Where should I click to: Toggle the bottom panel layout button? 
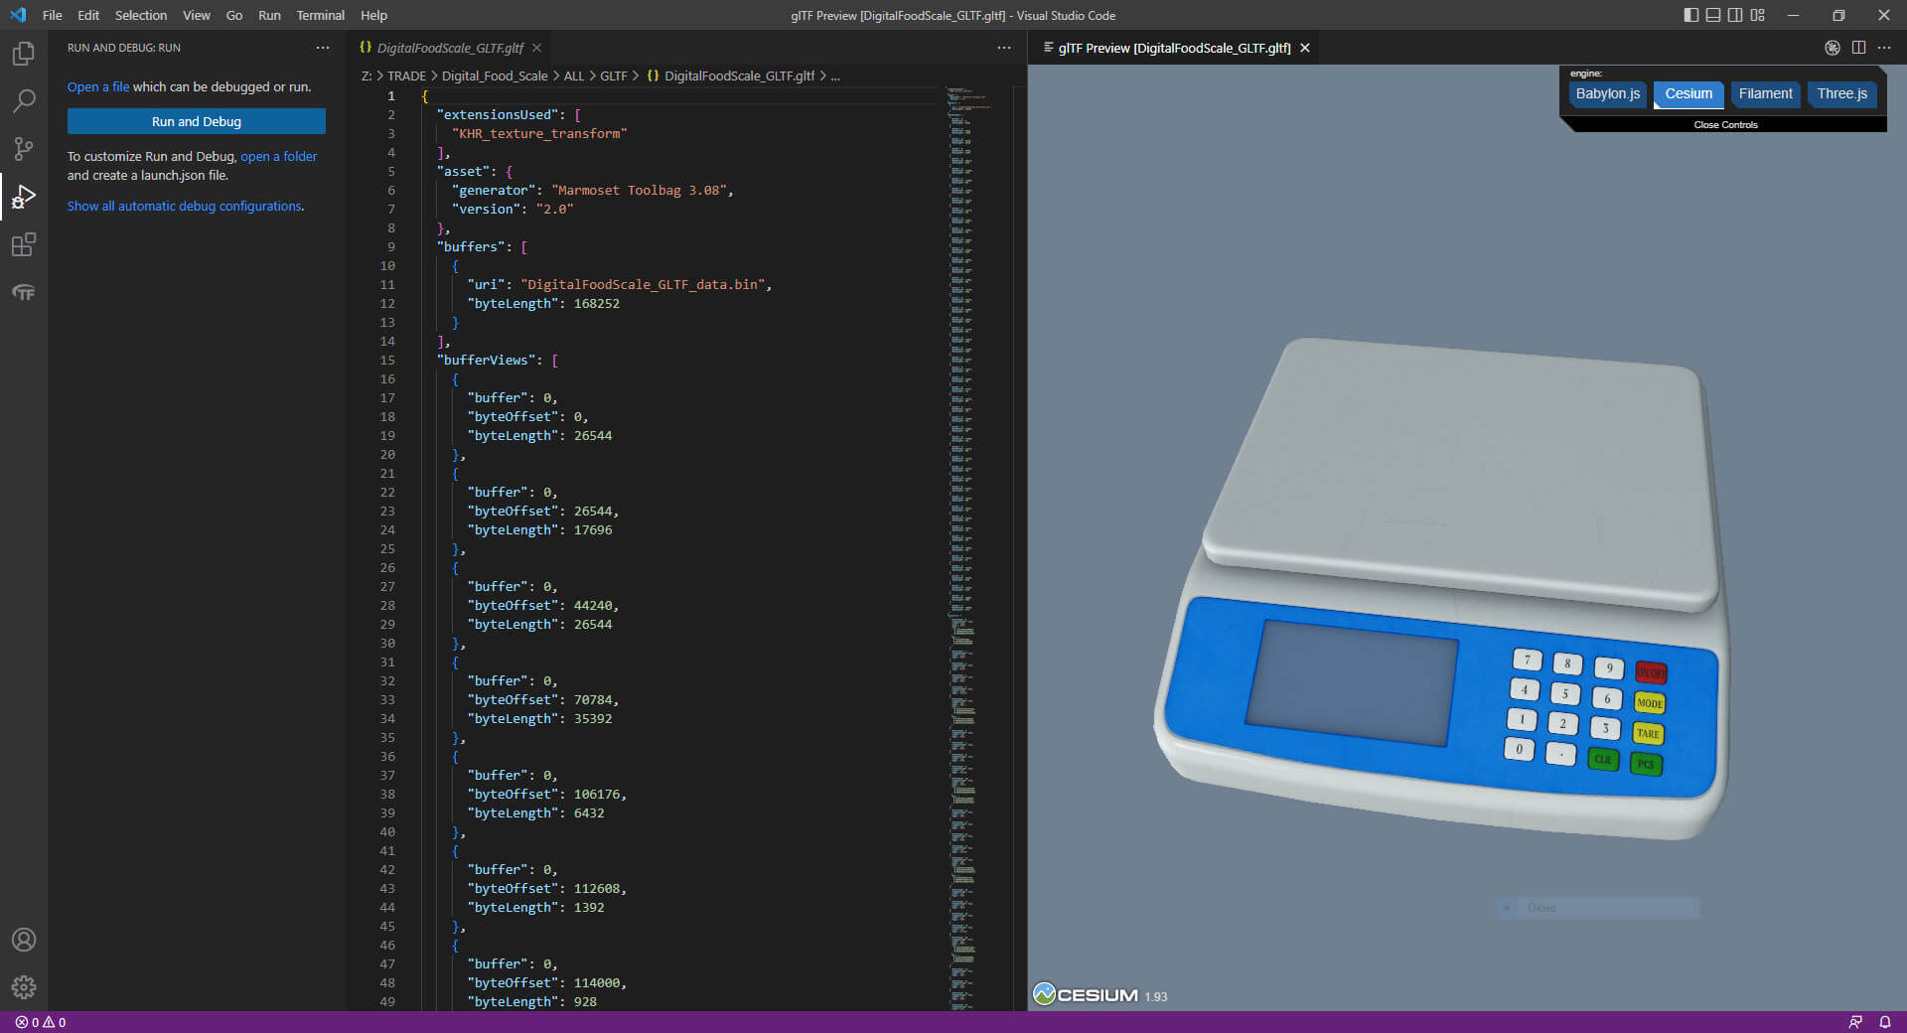click(1713, 15)
